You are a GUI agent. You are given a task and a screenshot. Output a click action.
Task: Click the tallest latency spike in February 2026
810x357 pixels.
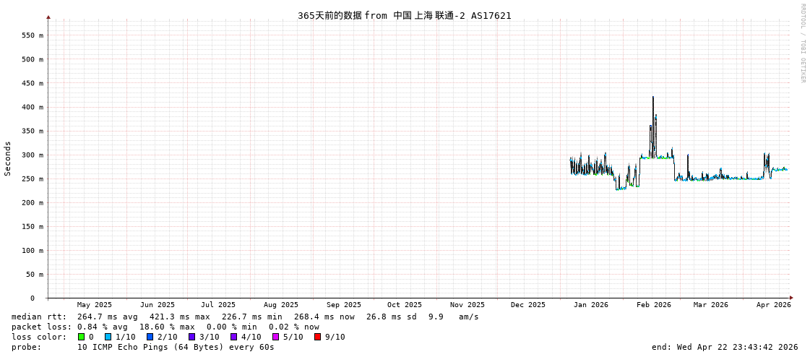pyautogui.click(x=653, y=98)
